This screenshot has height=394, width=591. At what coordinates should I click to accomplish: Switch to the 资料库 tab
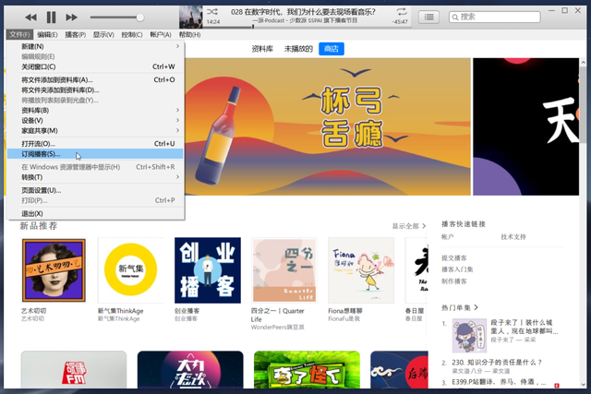point(262,49)
